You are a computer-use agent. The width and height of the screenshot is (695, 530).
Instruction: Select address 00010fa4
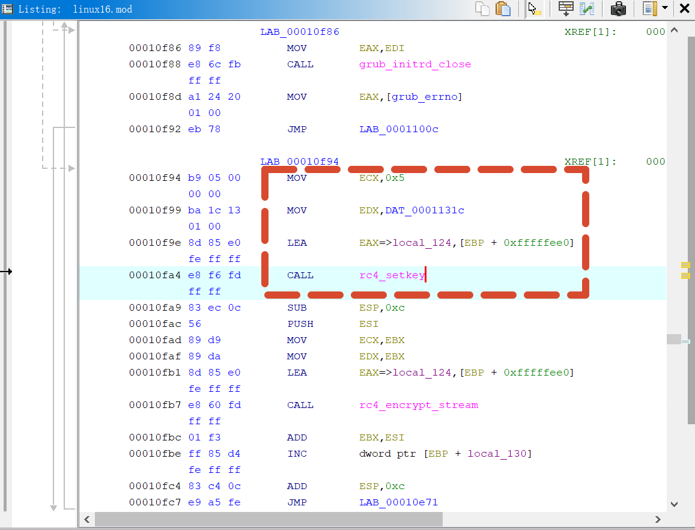[155, 275]
